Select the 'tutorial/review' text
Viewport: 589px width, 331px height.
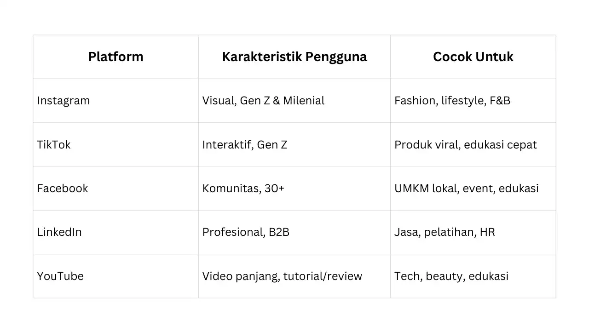[323, 276]
